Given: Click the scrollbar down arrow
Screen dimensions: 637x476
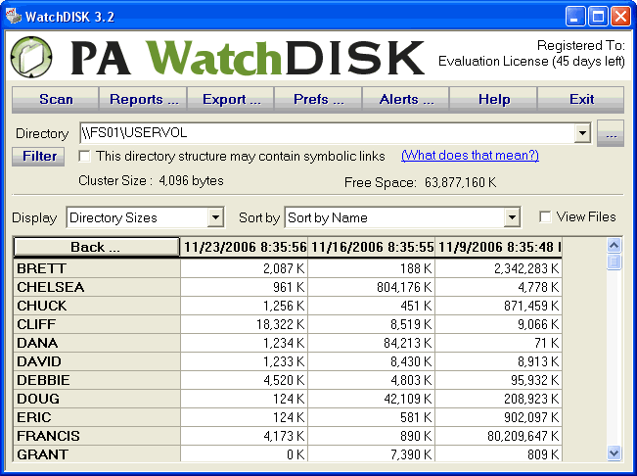Looking at the screenshot, I should click(x=614, y=452).
